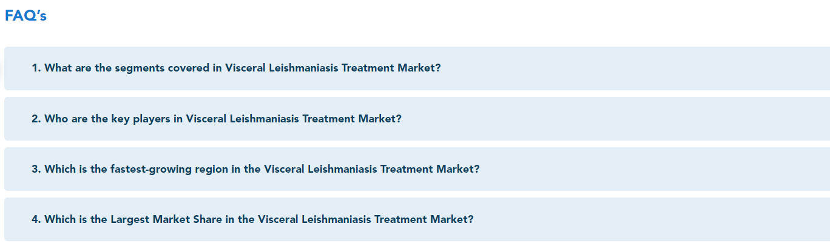Click the FAQ's section heading

pos(25,16)
